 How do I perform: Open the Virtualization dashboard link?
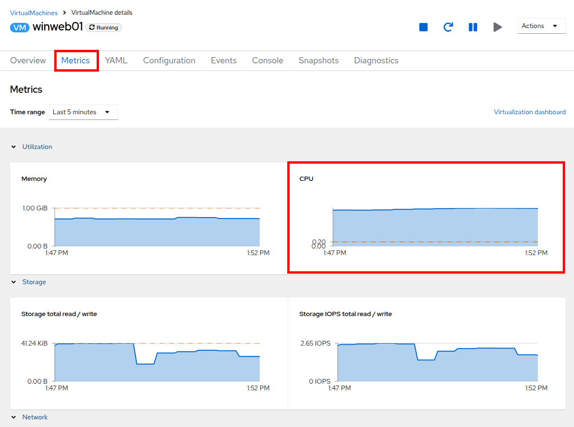pos(529,112)
